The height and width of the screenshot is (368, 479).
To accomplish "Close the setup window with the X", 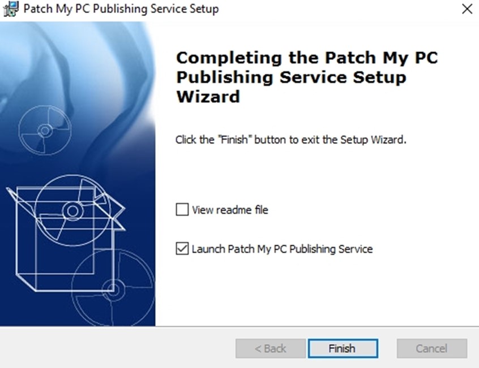I will (467, 9).
